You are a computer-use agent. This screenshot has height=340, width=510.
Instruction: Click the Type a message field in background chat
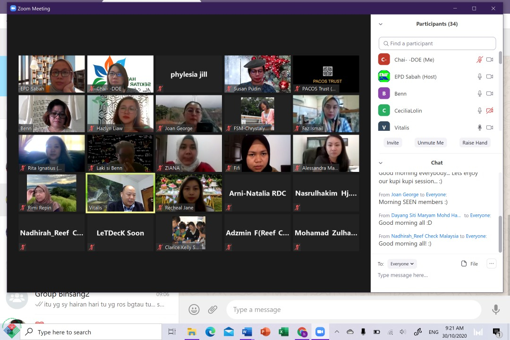coord(354,309)
